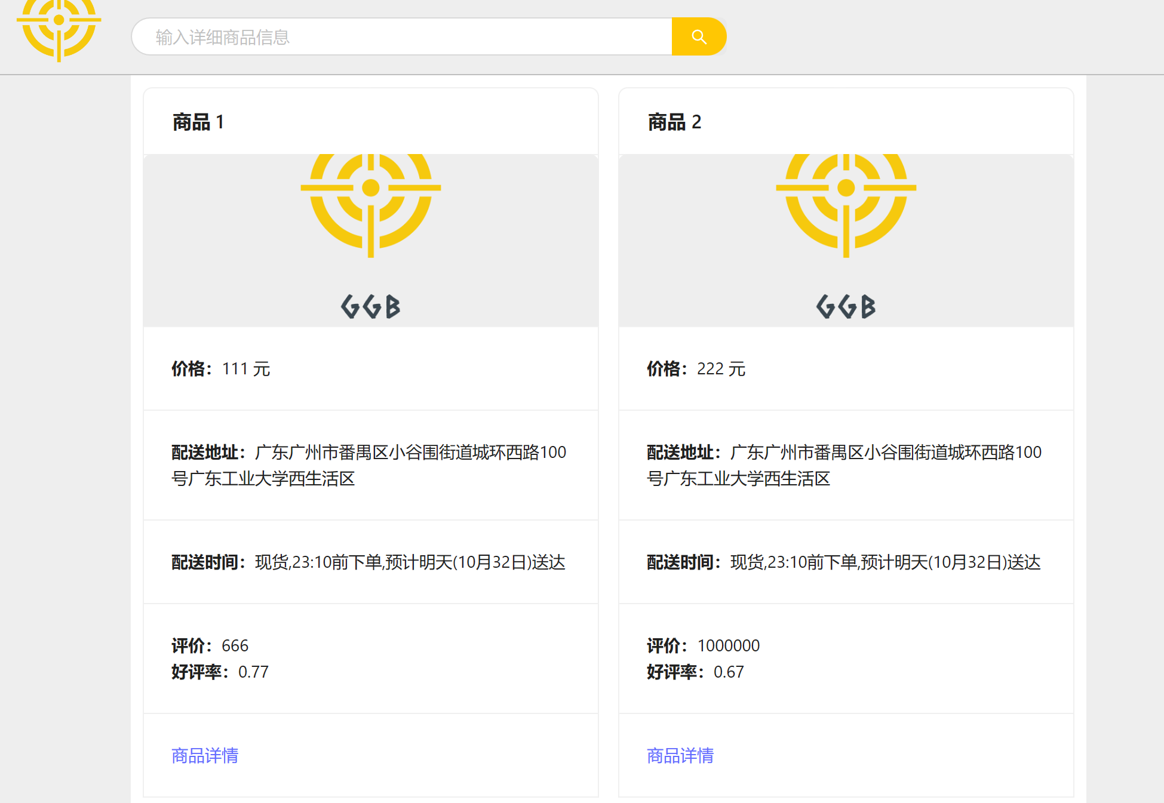Open 商品详情 link for product 2

pos(680,755)
